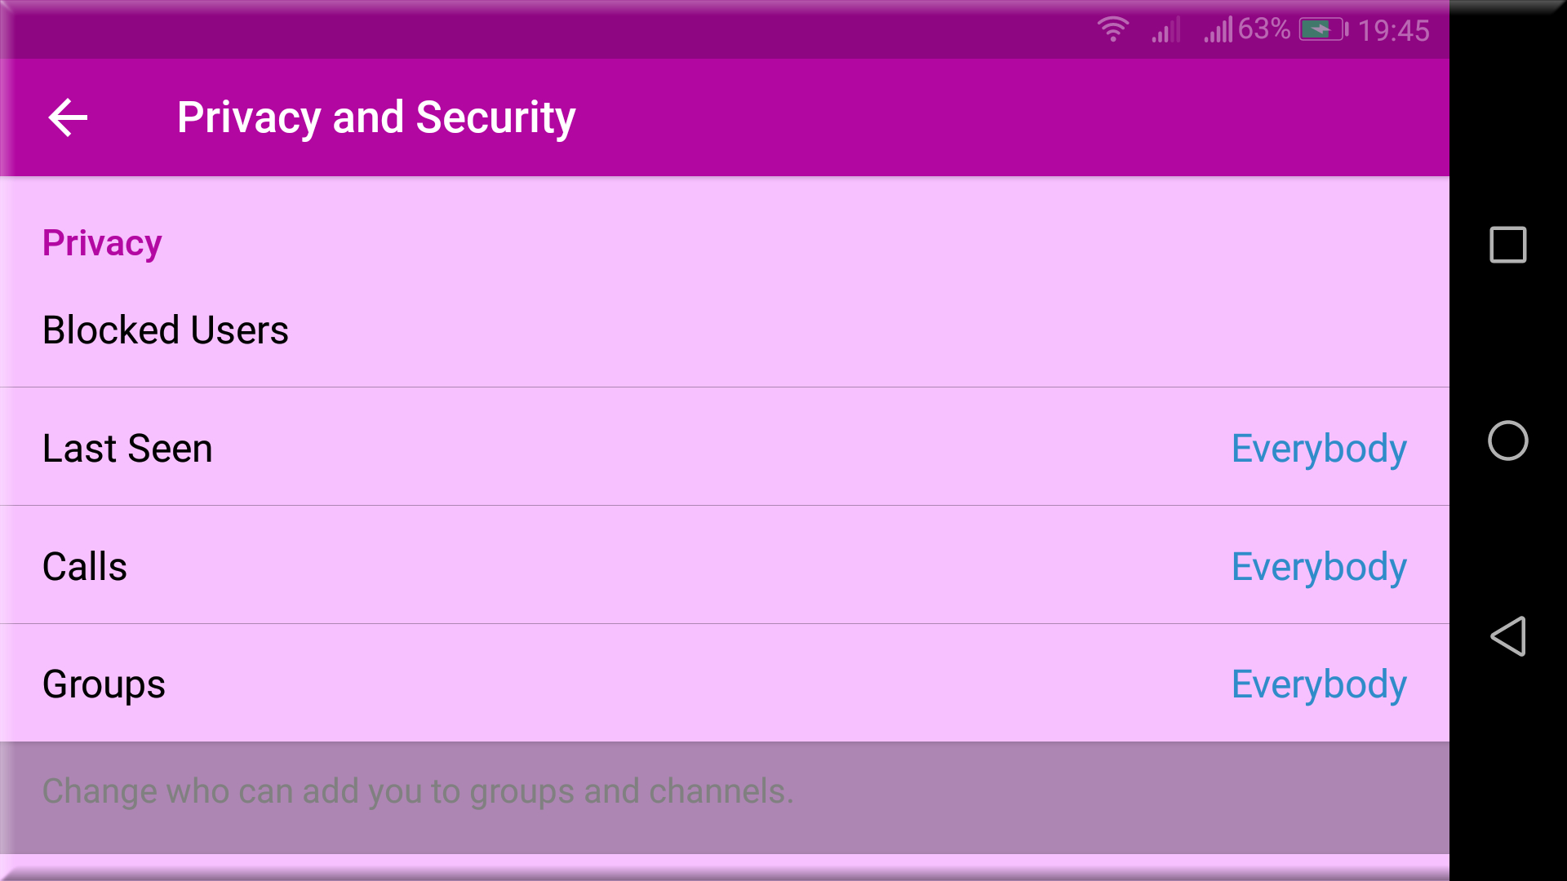Tap the 63% battery percentage label
The width and height of the screenshot is (1567, 881).
pyautogui.click(x=1263, y=29)
